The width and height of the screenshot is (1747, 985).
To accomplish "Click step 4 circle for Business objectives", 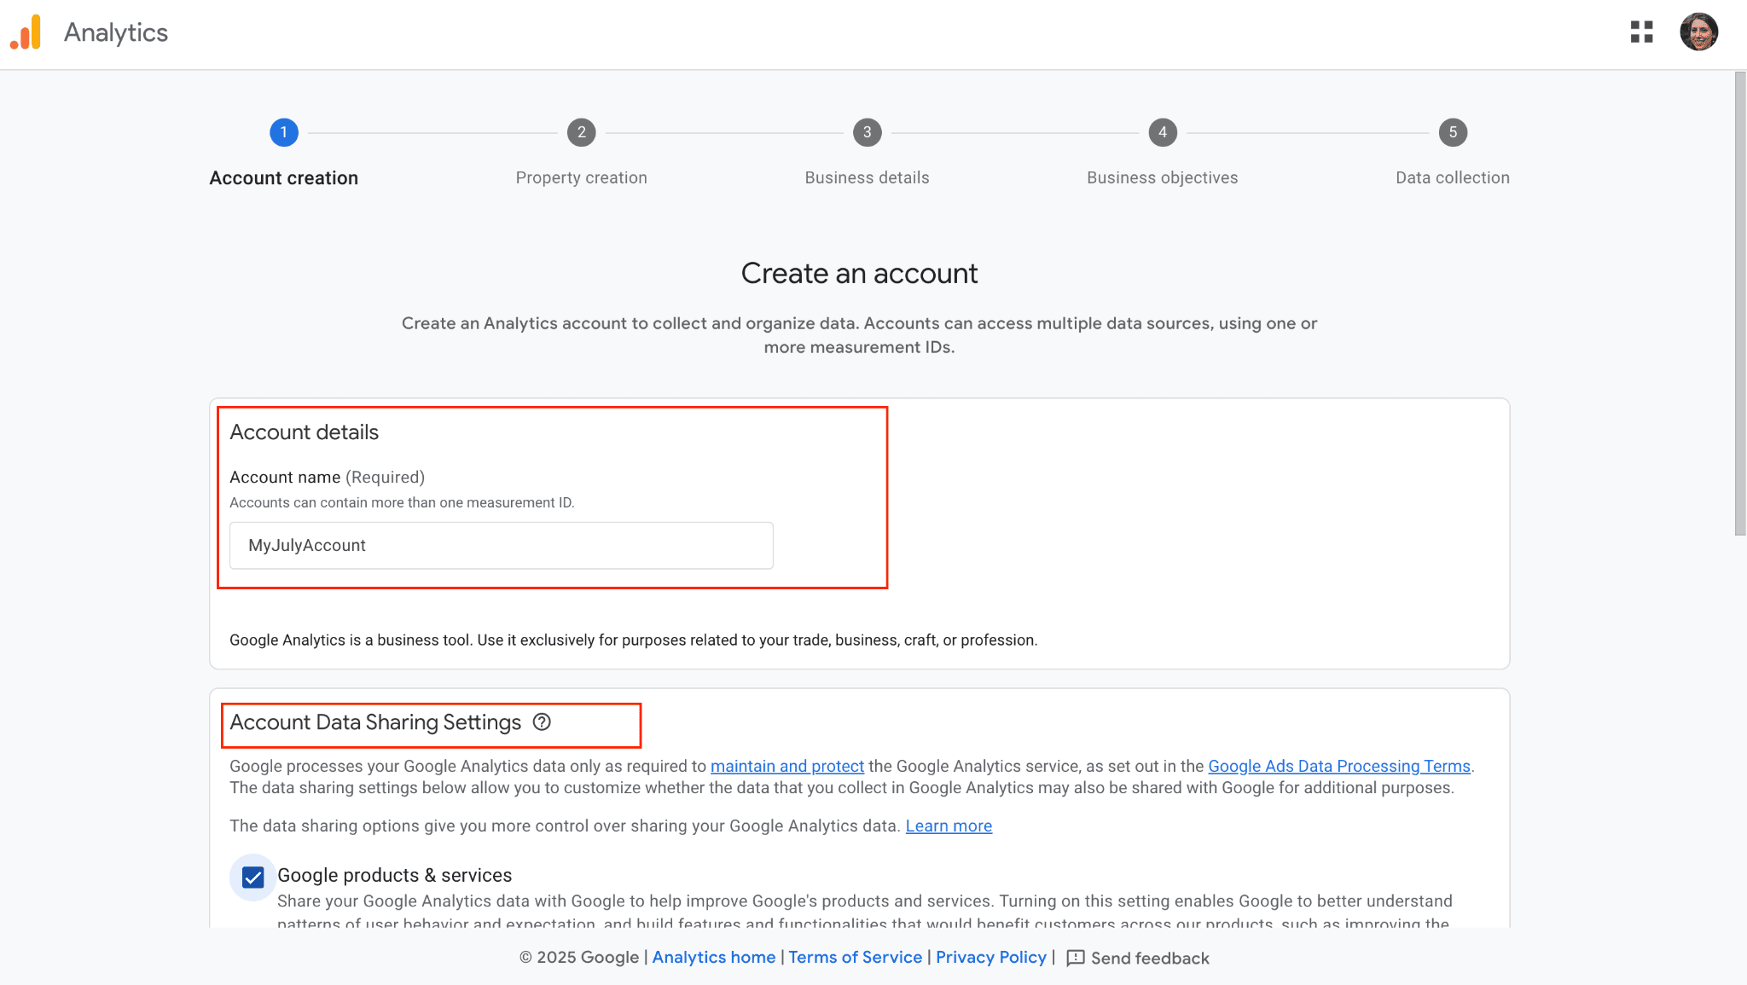I will 1162,132.
